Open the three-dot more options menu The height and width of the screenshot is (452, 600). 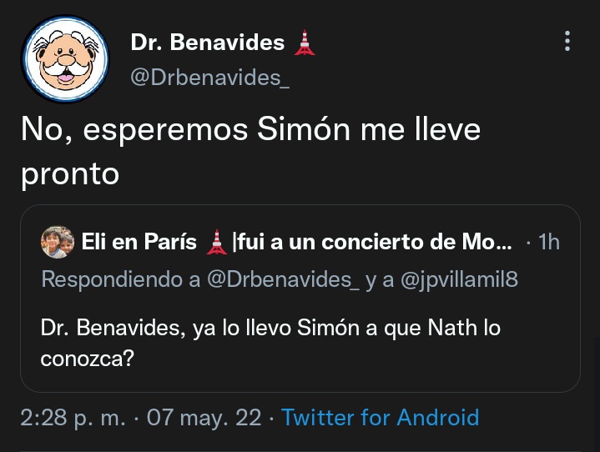(567, 41)
